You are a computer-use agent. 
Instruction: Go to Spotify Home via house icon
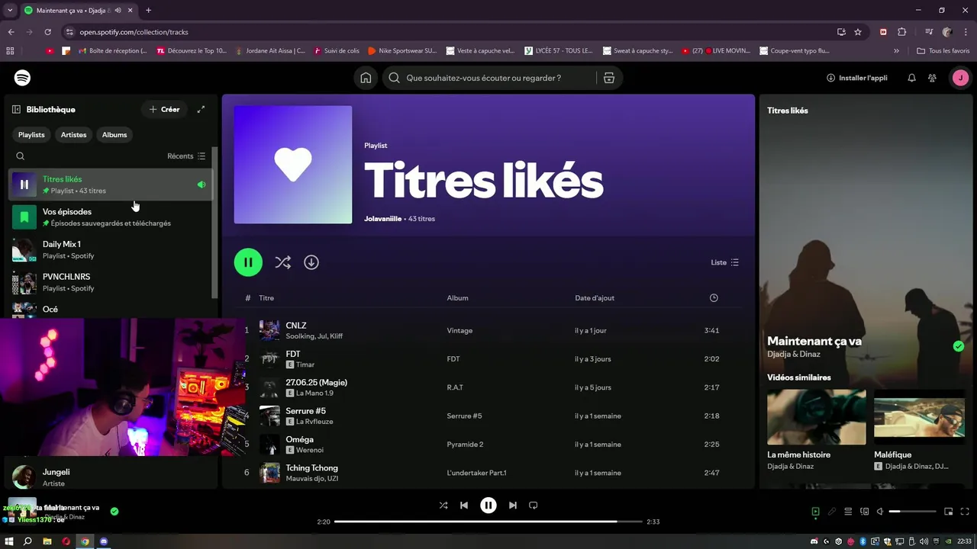pyautogui.click(x=366, y=78)
